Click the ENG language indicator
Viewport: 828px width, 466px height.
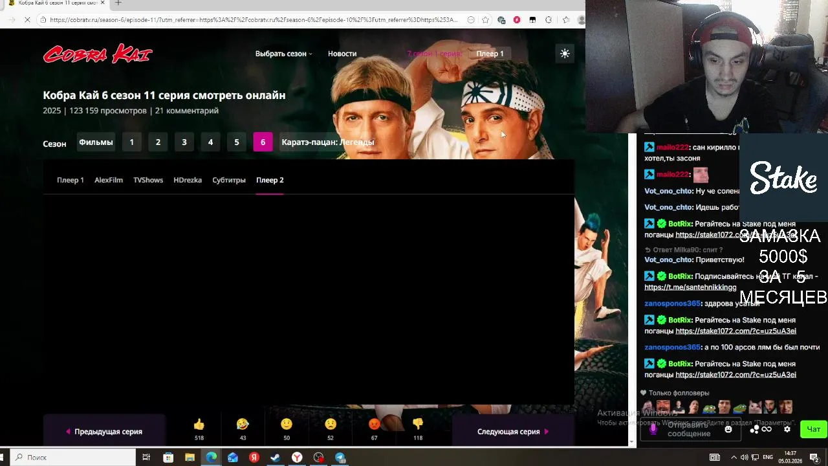[767, 458]
